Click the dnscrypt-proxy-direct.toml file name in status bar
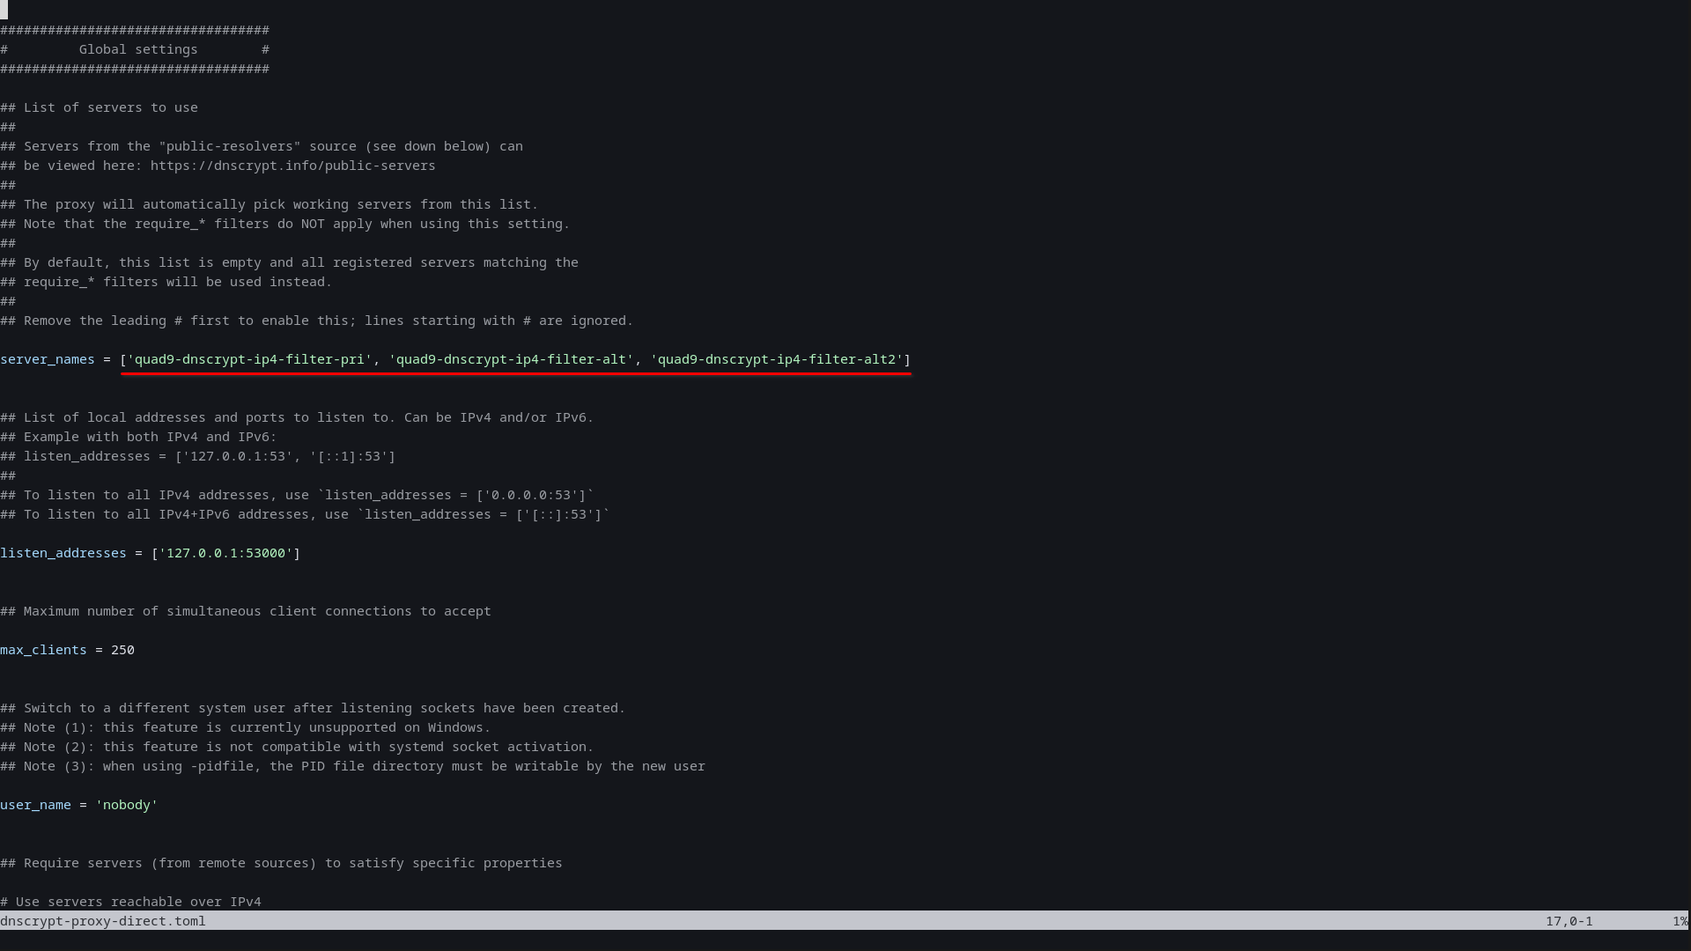The image size is (1691, 951). pyautogui.click(x=103, y=921)
